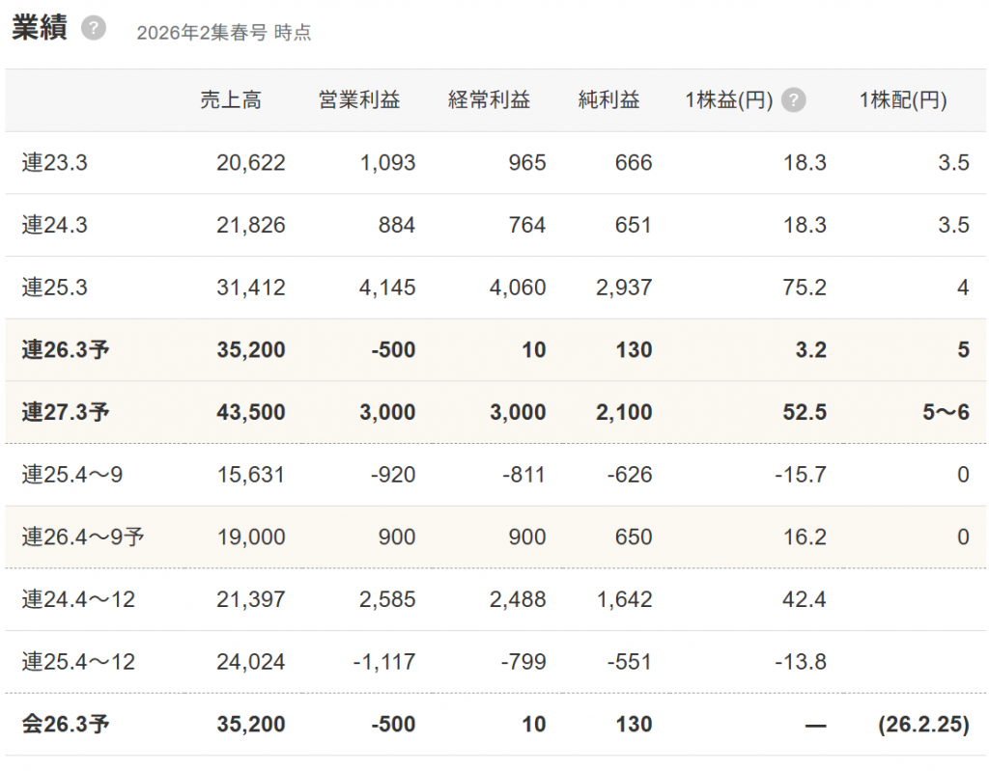Select the 連24.4〜12 row label
Image resolution: width=989 pixels, height=771 pixels.
tap(78, 599)
